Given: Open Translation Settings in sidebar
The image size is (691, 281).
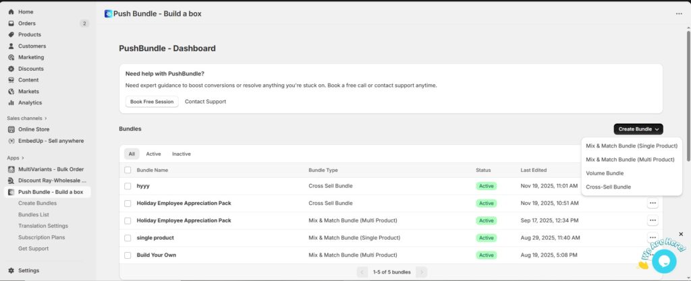Looking at the screenshot, I should pyautogui.click(x=43, y=226).
